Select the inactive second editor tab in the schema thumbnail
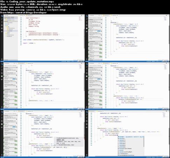 pyautogui.click(x=29, y=15)
